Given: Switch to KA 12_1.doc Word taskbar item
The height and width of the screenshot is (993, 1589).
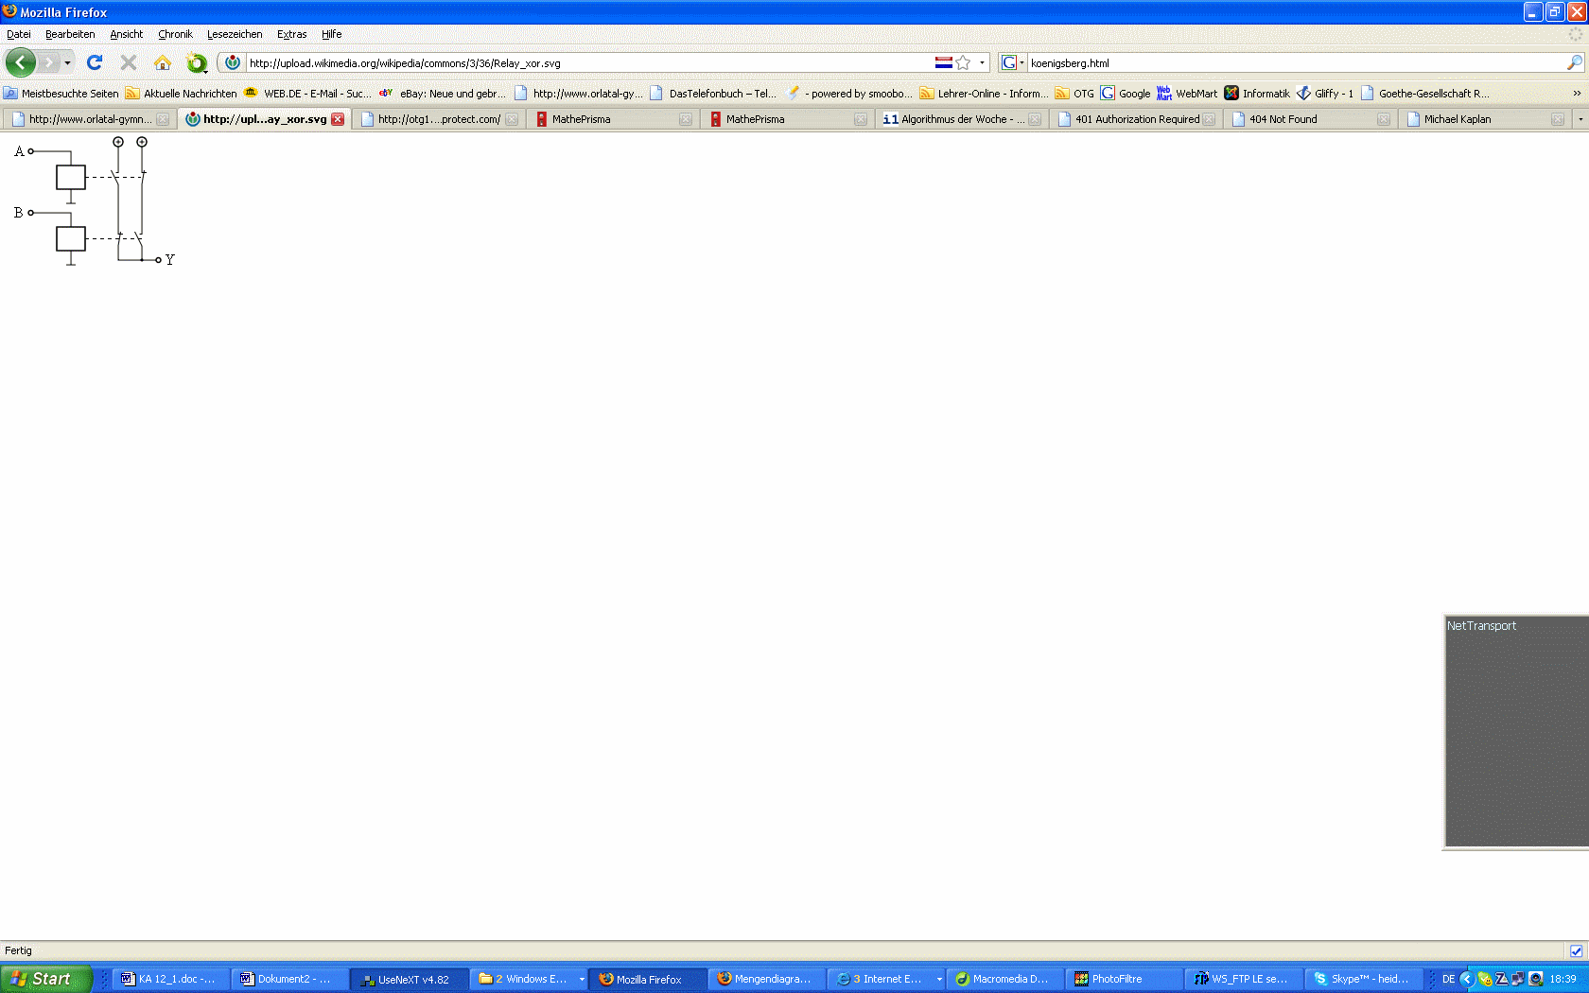Looking at the screenshot, I should coord(170,979).
